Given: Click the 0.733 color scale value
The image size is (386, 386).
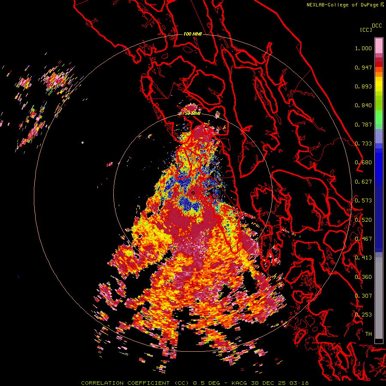Looking at the screenshot, I should point(363,144).
